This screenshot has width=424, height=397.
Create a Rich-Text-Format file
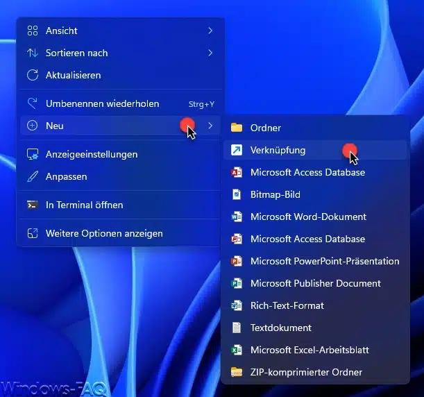(x=315, y=305)
